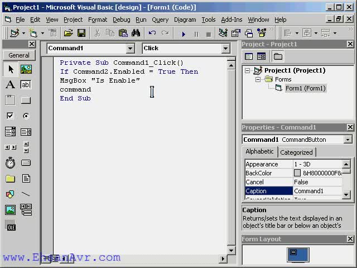The height and width of the screenshot is (268, 357).
Task: Open Properties Window toolbar icon
Action: [236, 33]
